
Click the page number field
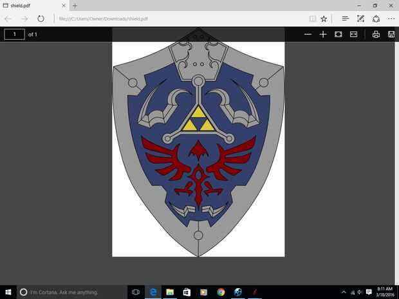coord(15,34)
